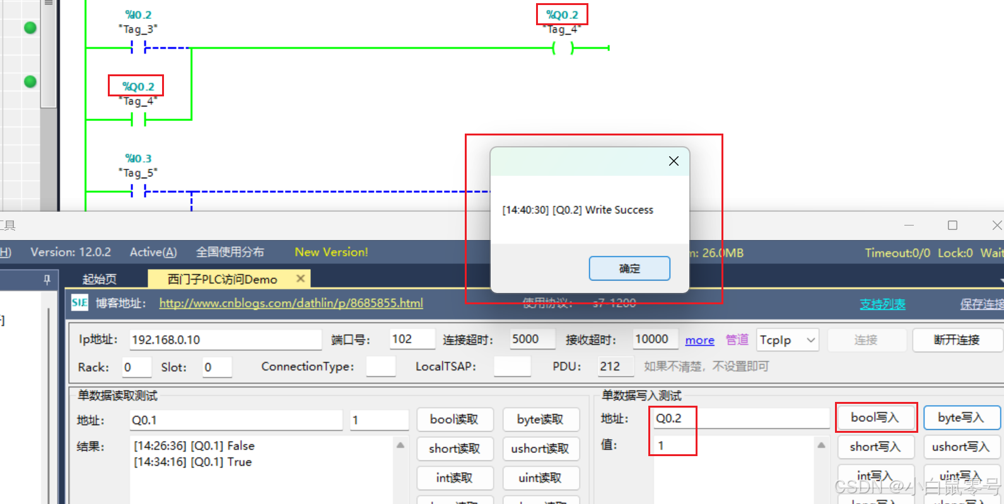The height and width of the screenshot is (504, 1004).
Task: Click the read result scrollbar up arrow
Action: 400,445
